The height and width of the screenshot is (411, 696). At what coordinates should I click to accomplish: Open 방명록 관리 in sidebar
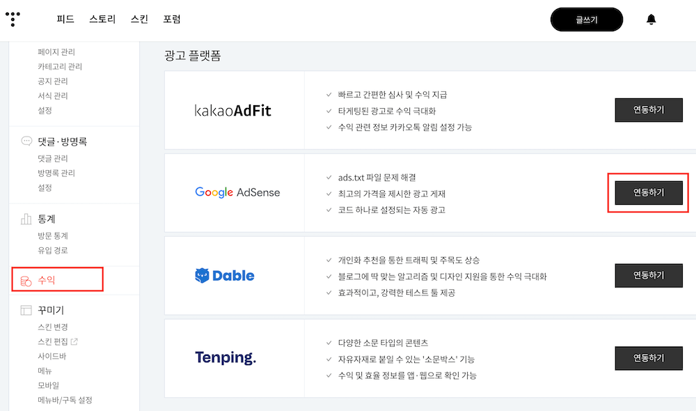pos(56,173)
